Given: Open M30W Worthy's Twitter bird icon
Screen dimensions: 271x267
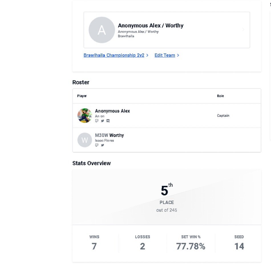Looking at the screenshot, I should click(x=102, y=145).
